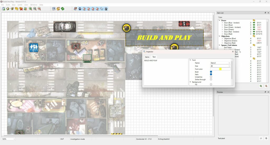This screenshot has height=145, width=270.
Task: Uncheck the Bold checkbox
Action: [x=211, y=72]
